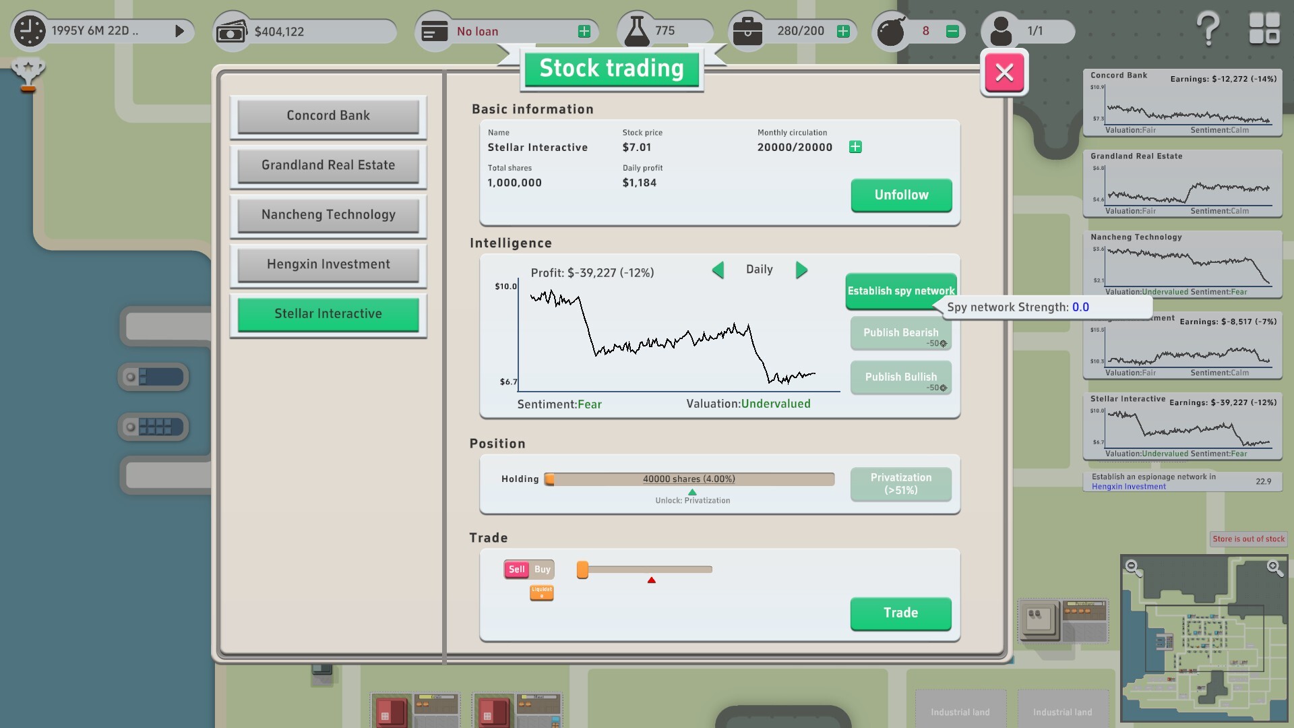Switch to the Hengxin Investment company tab

328,264
